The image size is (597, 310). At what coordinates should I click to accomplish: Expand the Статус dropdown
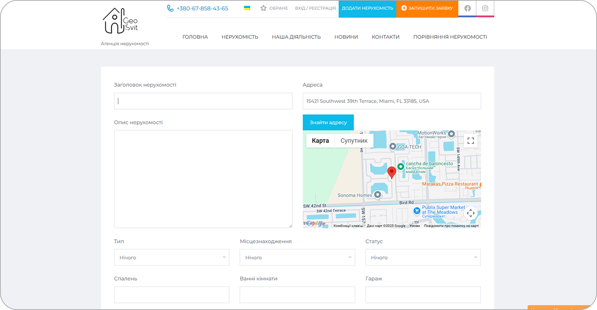coord(423,257)
